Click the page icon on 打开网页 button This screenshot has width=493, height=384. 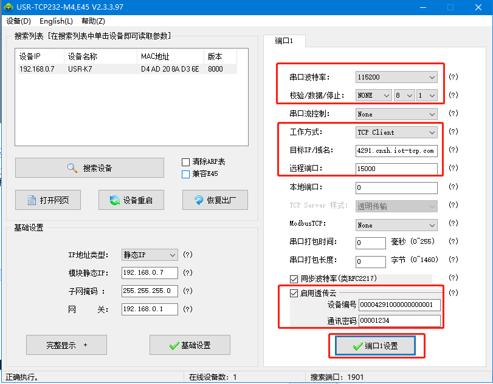coord(32,200)
